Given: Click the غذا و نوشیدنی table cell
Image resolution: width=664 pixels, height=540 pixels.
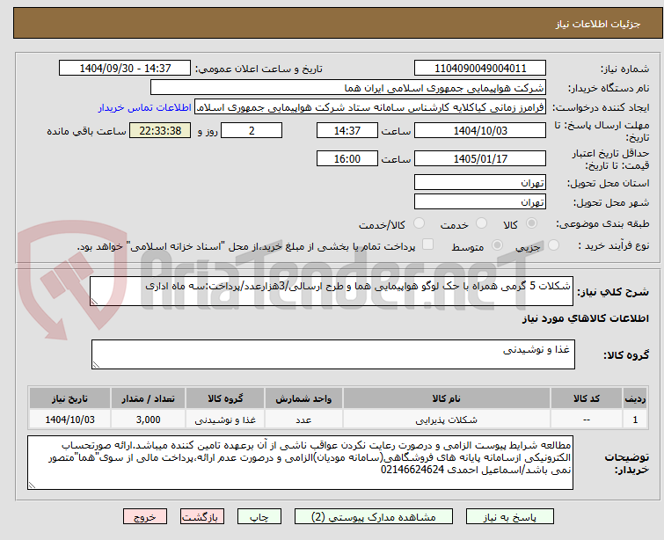Looking at the screenshot, I should coord(225,420).
